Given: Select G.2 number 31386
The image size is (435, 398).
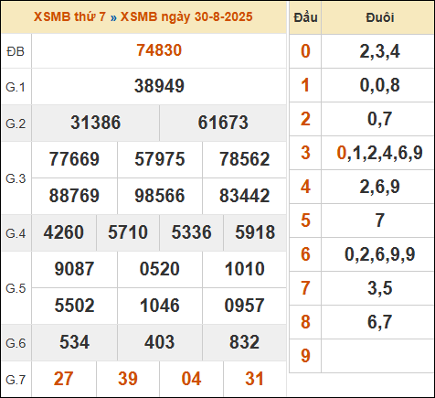Looking at the screenshot, I should [x=96, y=123].
